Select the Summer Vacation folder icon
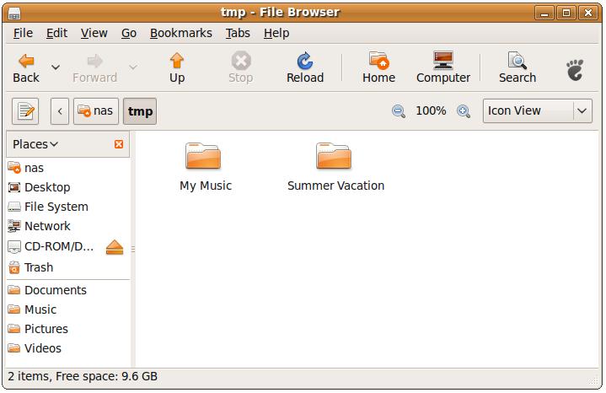This screenshot has height=393, width=606. pyautogui.click(x=334, y=156)
